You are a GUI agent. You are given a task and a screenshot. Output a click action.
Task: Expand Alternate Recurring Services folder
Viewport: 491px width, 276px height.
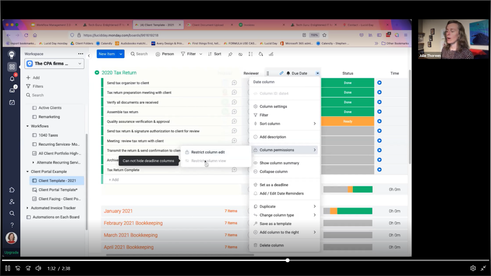(x=34, y=162)
